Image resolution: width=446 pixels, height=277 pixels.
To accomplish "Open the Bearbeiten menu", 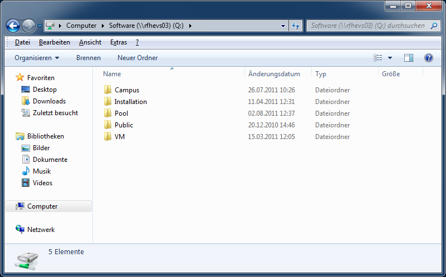I will [x=55, y=42].
